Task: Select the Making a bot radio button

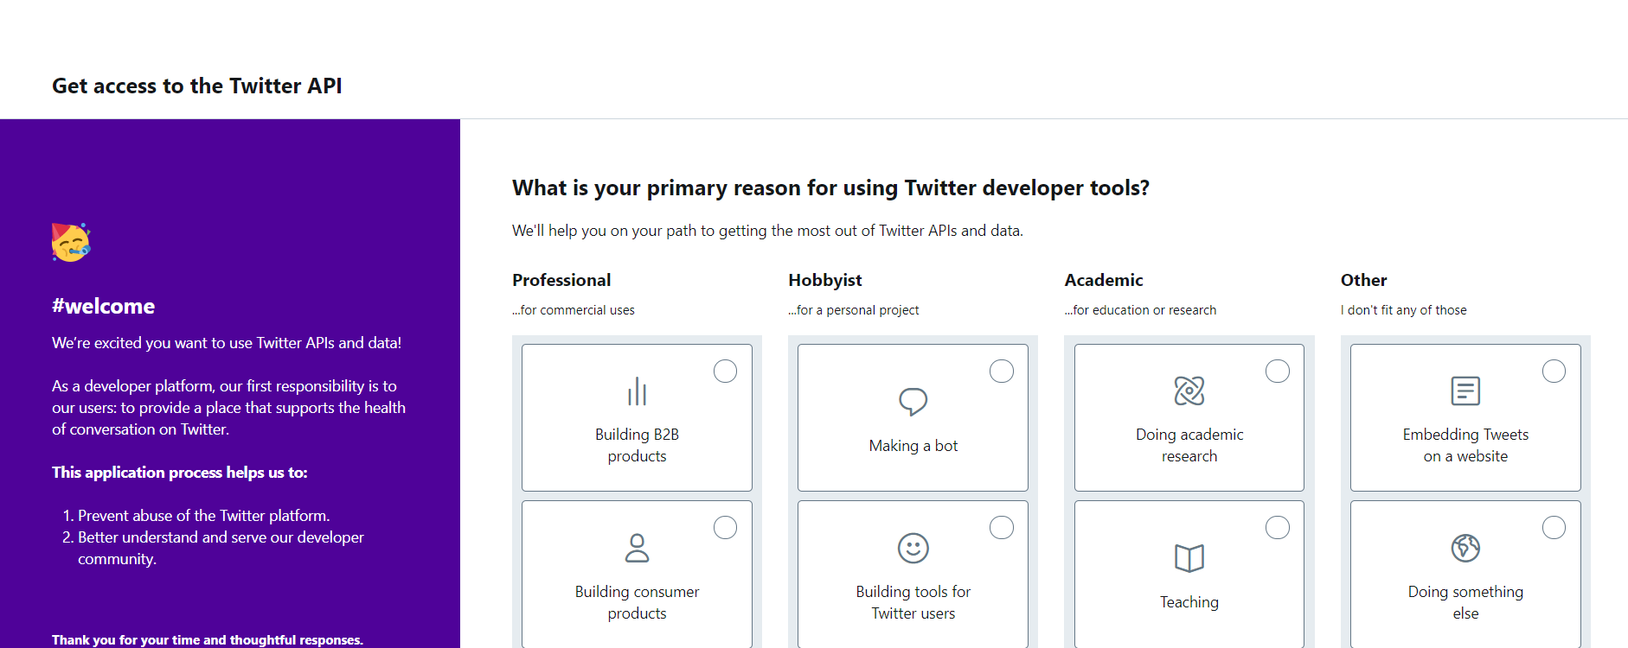Action: click(x=1002, y=372)
